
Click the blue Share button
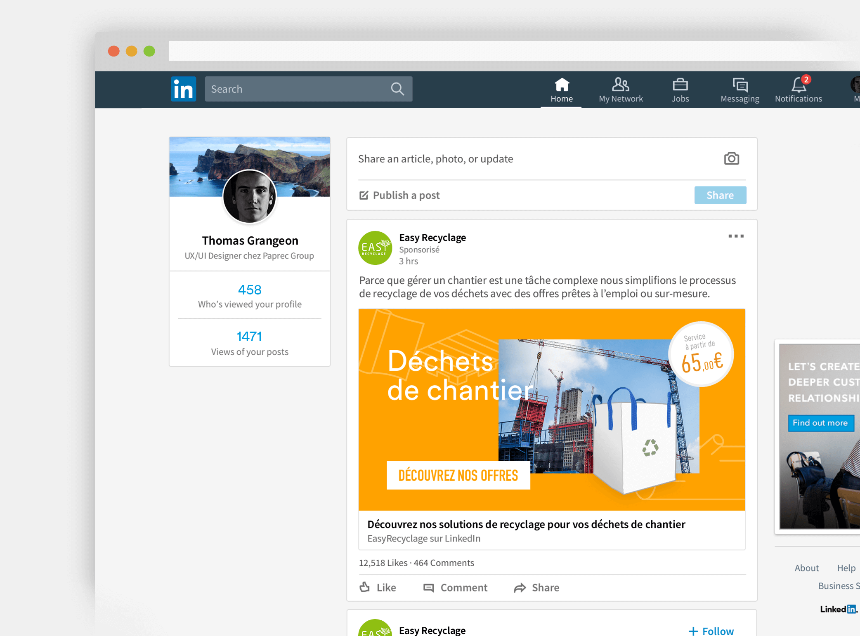tap(720, 195)
